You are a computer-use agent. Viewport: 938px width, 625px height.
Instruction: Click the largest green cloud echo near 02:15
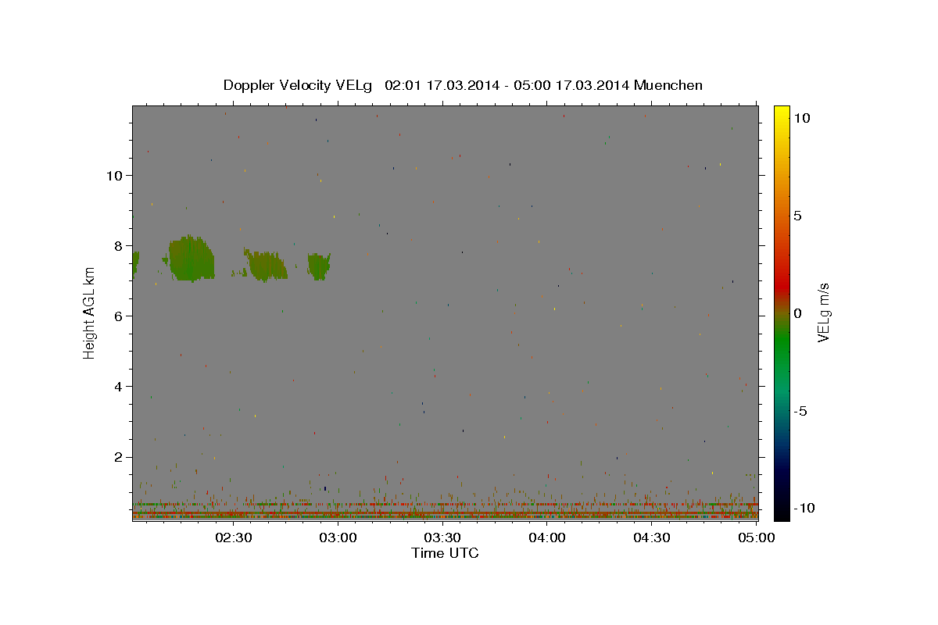(x=192, y=259)
